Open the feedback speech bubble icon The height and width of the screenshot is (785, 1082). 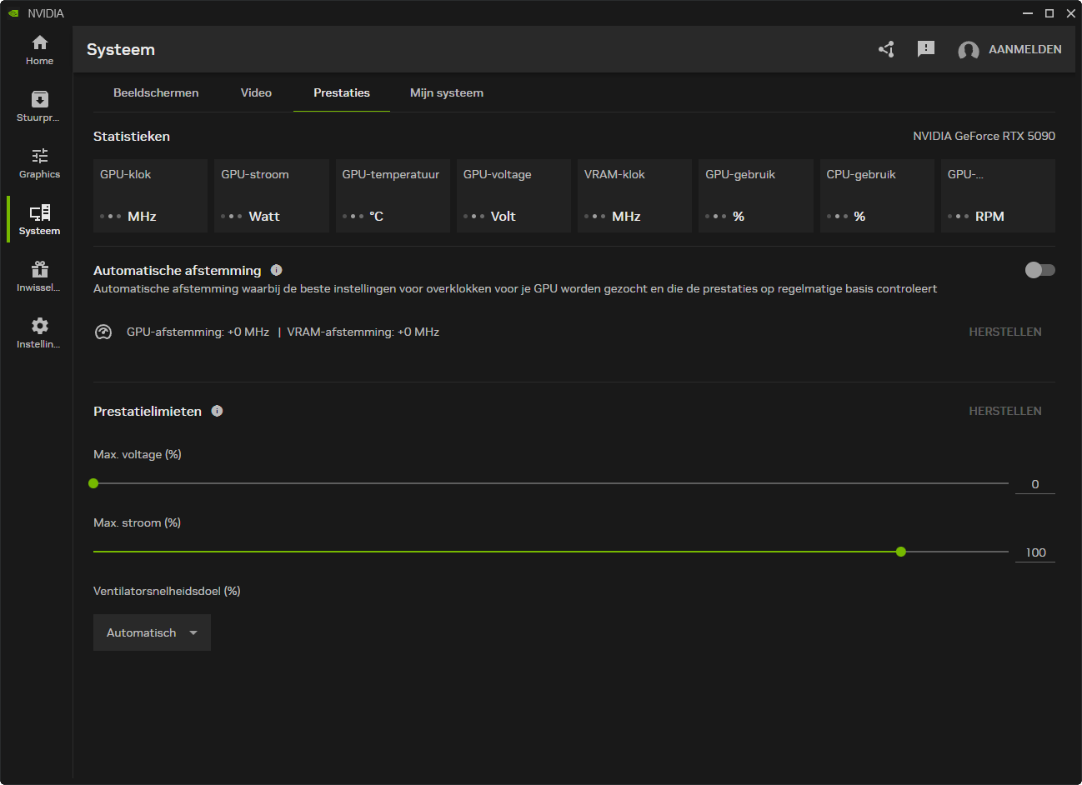925,49
